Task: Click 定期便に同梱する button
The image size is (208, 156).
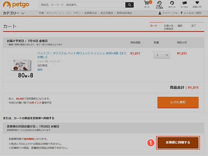Action: tap(178, 143)
